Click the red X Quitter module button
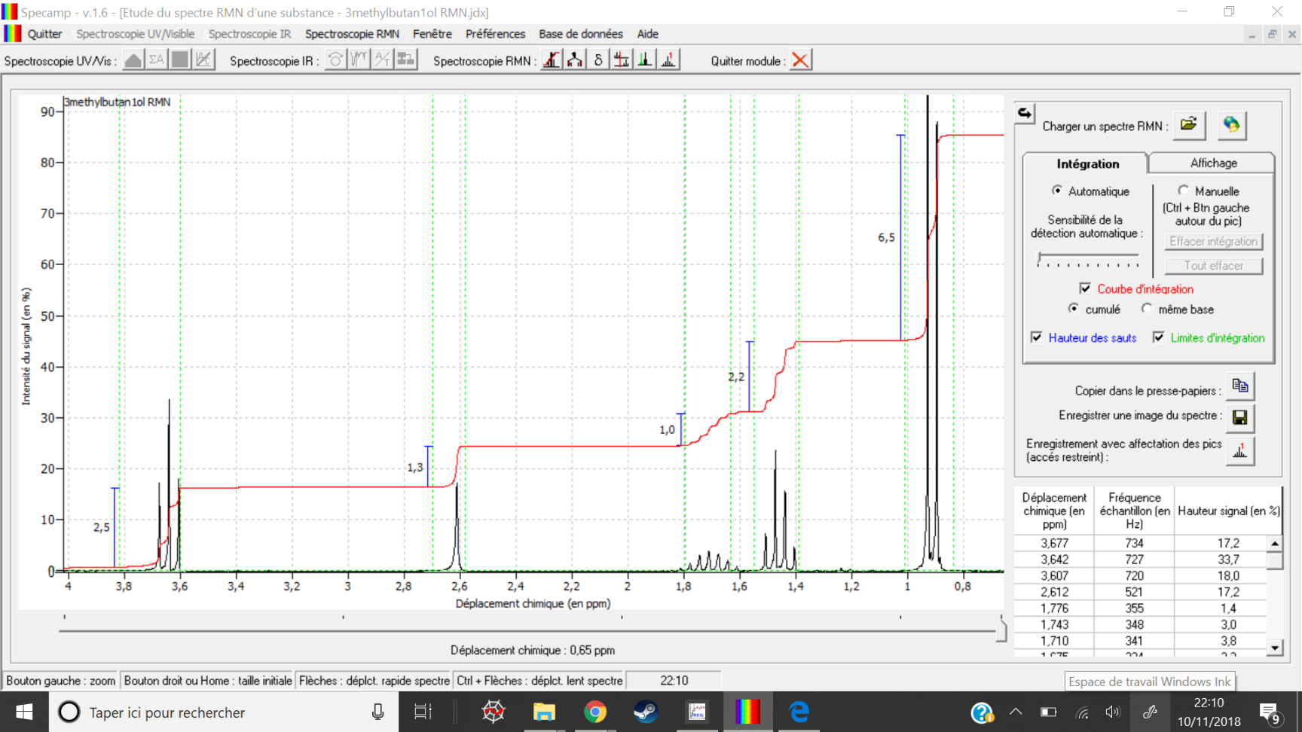The width and height of the screenshot is (1302, 732). [800, 60]
